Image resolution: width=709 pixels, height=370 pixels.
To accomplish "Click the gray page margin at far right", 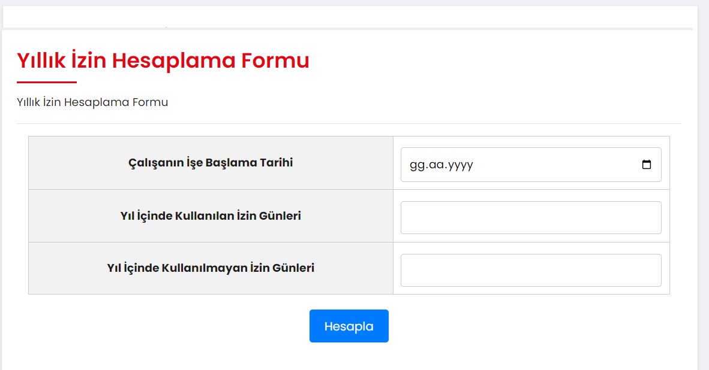I will pos(703,180).
